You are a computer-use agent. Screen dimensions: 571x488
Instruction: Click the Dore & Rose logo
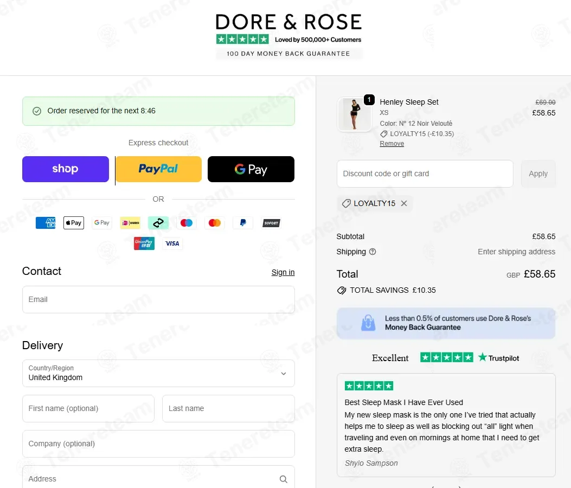pyautogui.click(x=289, y=22)
